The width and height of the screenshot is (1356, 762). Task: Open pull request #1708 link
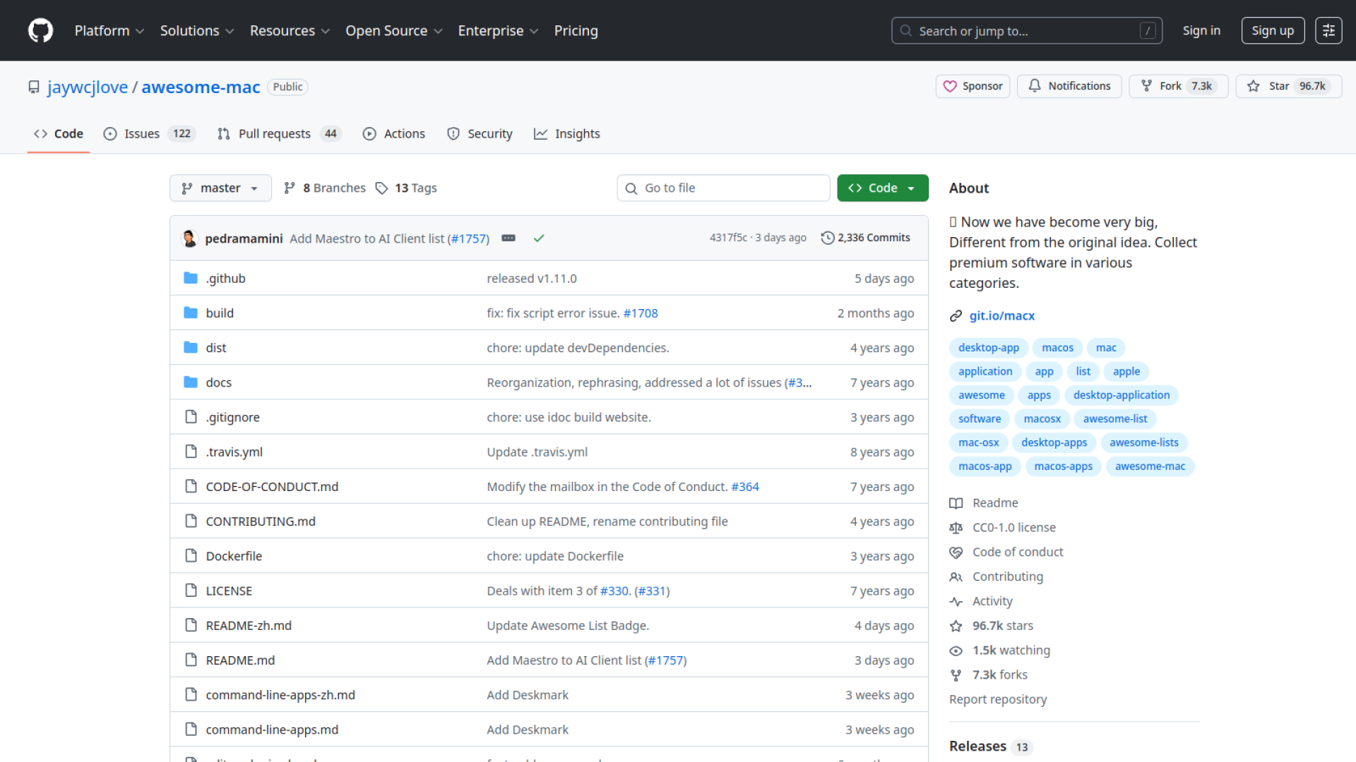[x=641, y=313]
